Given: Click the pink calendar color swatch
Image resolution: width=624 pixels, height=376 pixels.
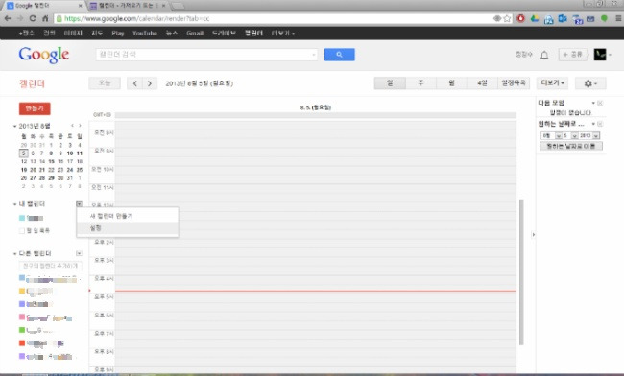Looking at the screenshot, I should click(22, 317).
